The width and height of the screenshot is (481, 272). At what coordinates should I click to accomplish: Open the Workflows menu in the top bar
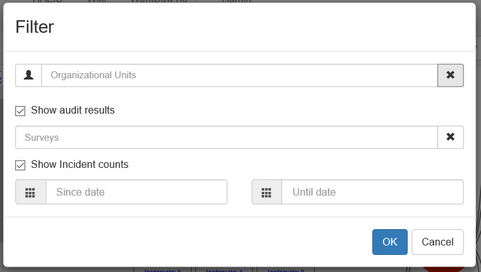pos(158,1)
